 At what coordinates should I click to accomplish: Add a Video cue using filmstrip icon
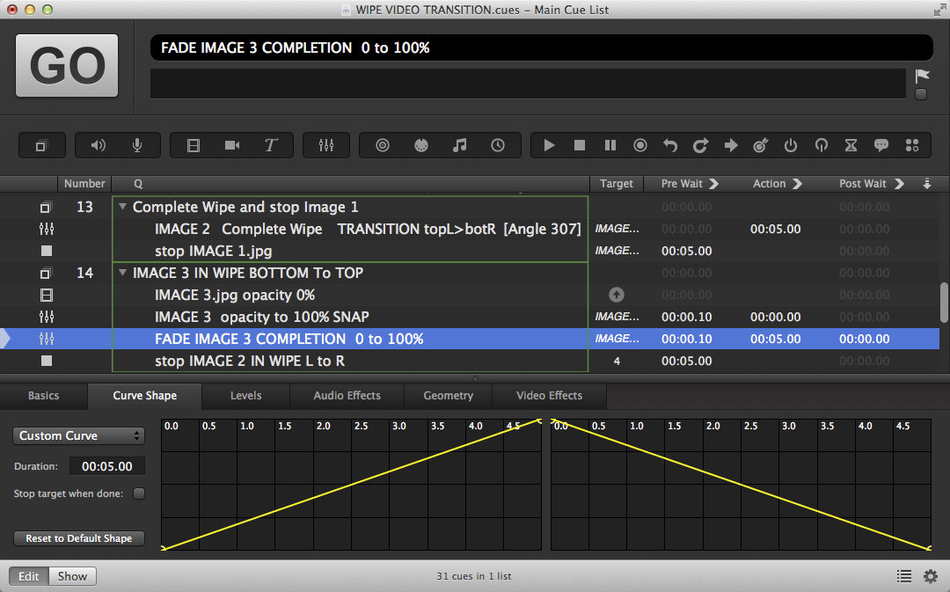194,145
